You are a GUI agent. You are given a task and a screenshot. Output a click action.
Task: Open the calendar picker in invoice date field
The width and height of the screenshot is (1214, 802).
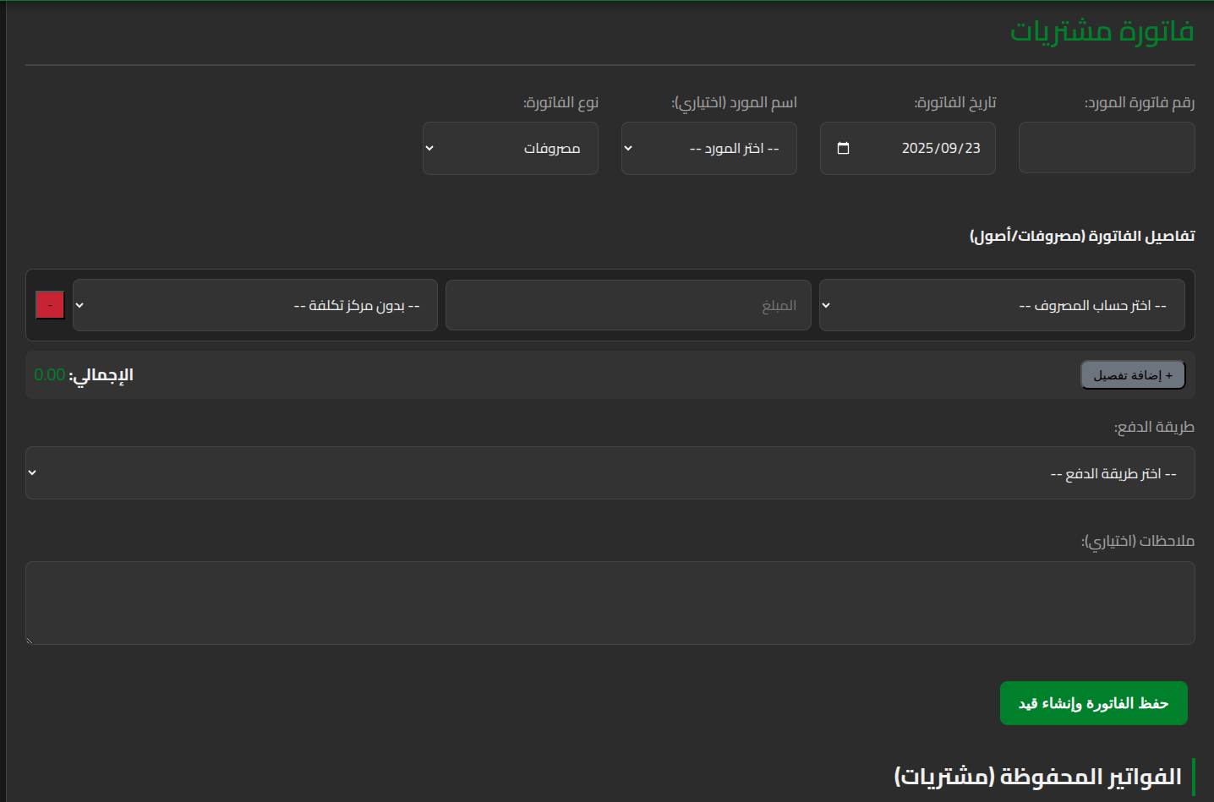pyautogui.click(x=843, y=149)
